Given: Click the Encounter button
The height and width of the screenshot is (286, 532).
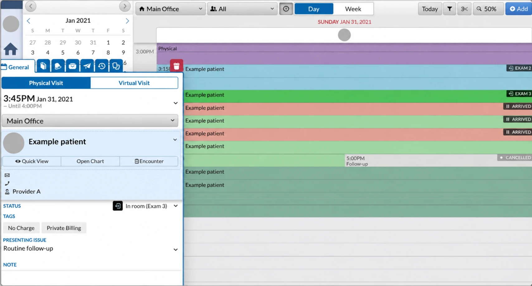Looking at the screenshot, I should 149,161.
